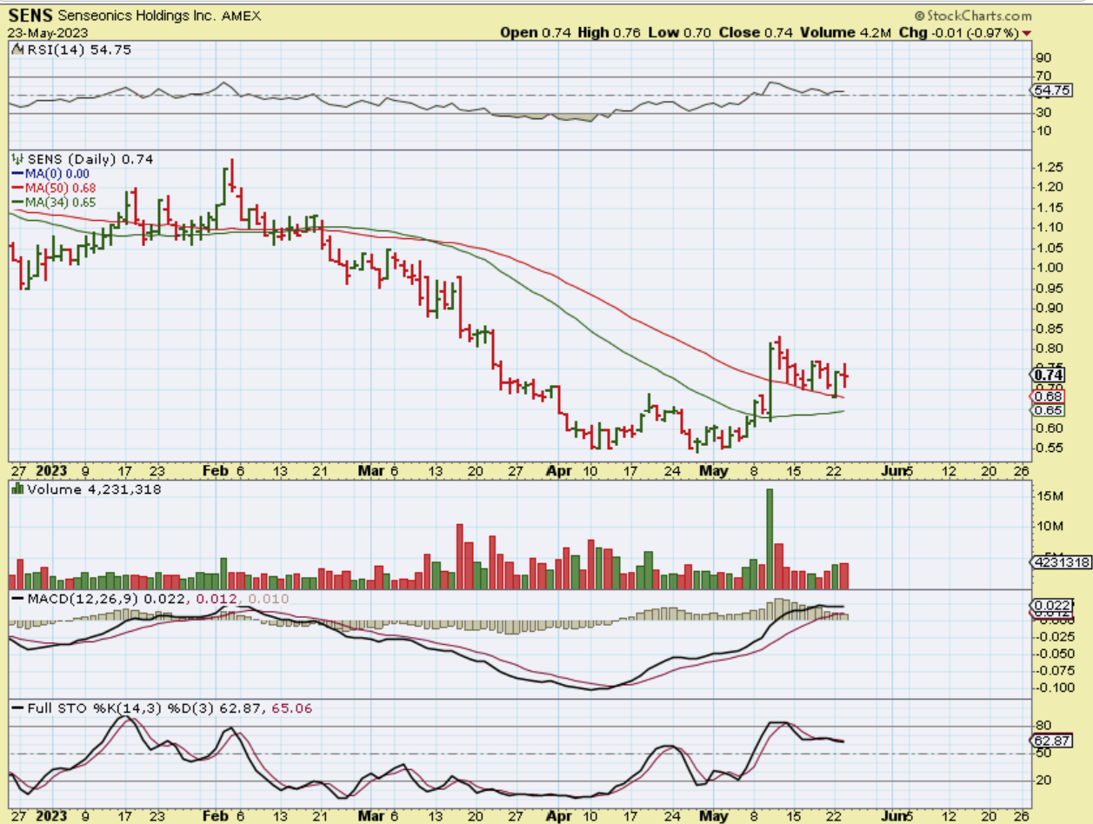Click the last price bar on the chart
1093x824 pixels.
point(845,375)
